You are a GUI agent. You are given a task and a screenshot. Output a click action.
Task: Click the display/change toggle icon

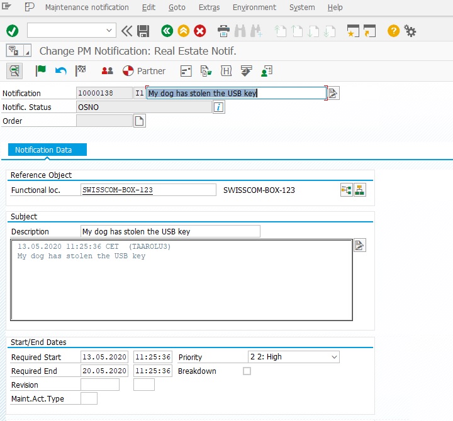tap(14, 71)
